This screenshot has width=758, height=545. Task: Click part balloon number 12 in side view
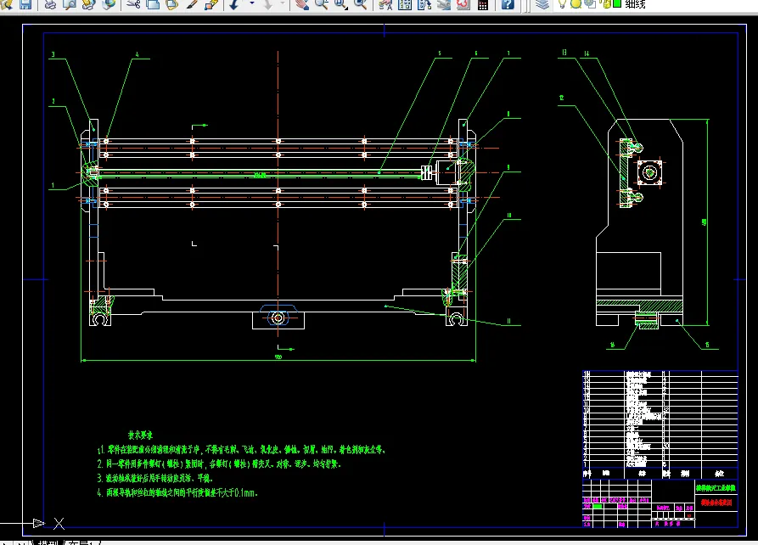tap(562, 98)
